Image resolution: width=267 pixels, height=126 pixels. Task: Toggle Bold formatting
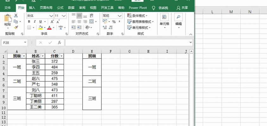click(x=29, y=22)
